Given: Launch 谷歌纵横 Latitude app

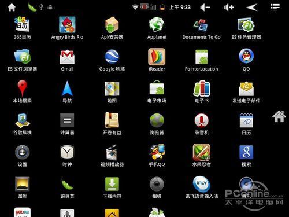Looking at the screenshot, I should [23, 120].
